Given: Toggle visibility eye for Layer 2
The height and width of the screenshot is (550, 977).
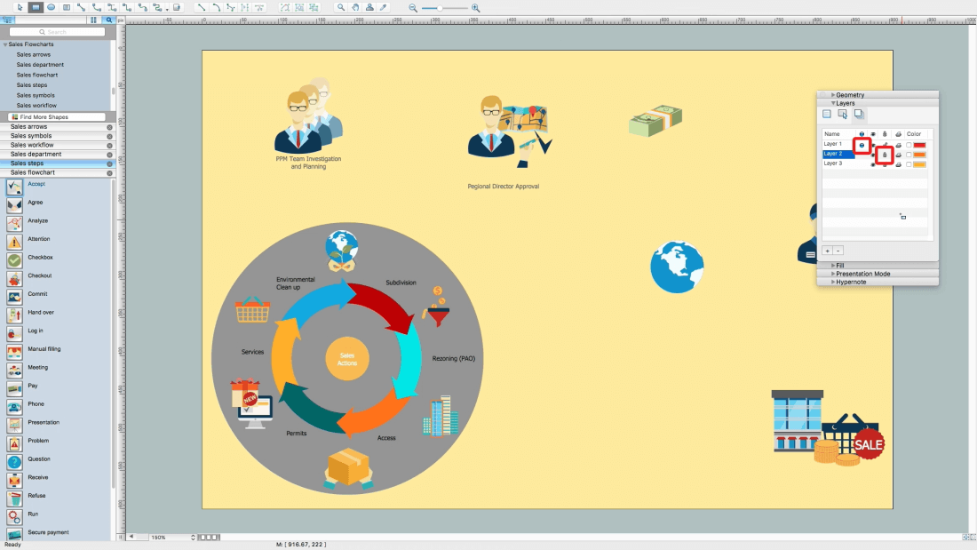Looking at the screenshot, I should (x=872, y=155).
